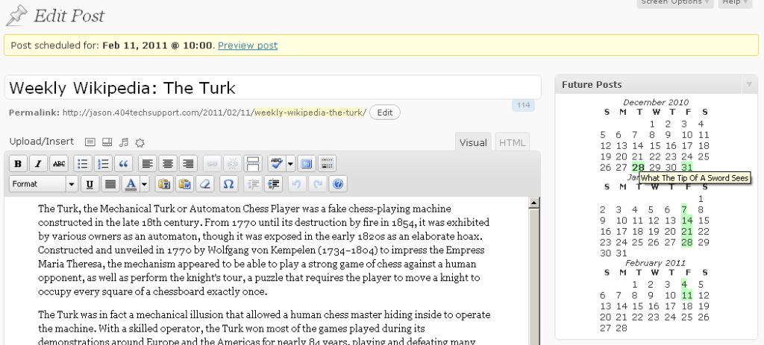Image resolution: width=764 pixels, height=345 pixels.
Task: Apply strikethrough with the ABC toolbar icon
Action: [59, 164]
